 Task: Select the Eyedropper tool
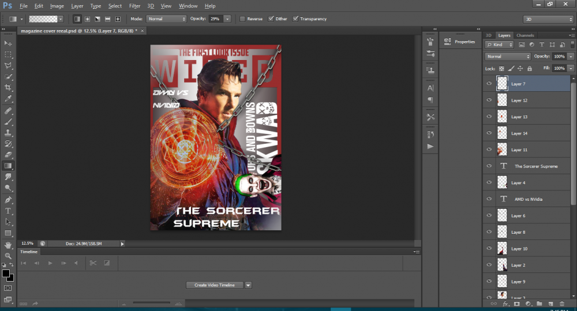coord(8,99)
